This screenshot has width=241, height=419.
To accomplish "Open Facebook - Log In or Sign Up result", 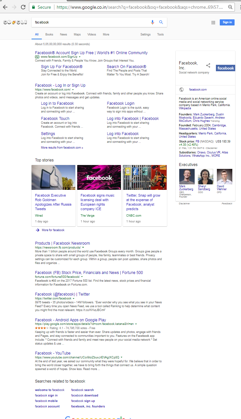I will coord(60,85).
